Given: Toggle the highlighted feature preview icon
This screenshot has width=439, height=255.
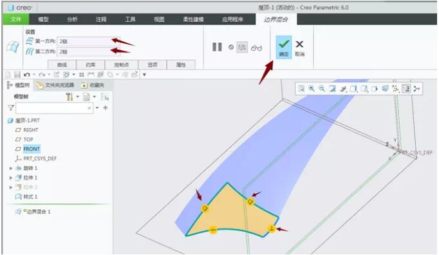Looking at the screenshot, I should [242, 47].
